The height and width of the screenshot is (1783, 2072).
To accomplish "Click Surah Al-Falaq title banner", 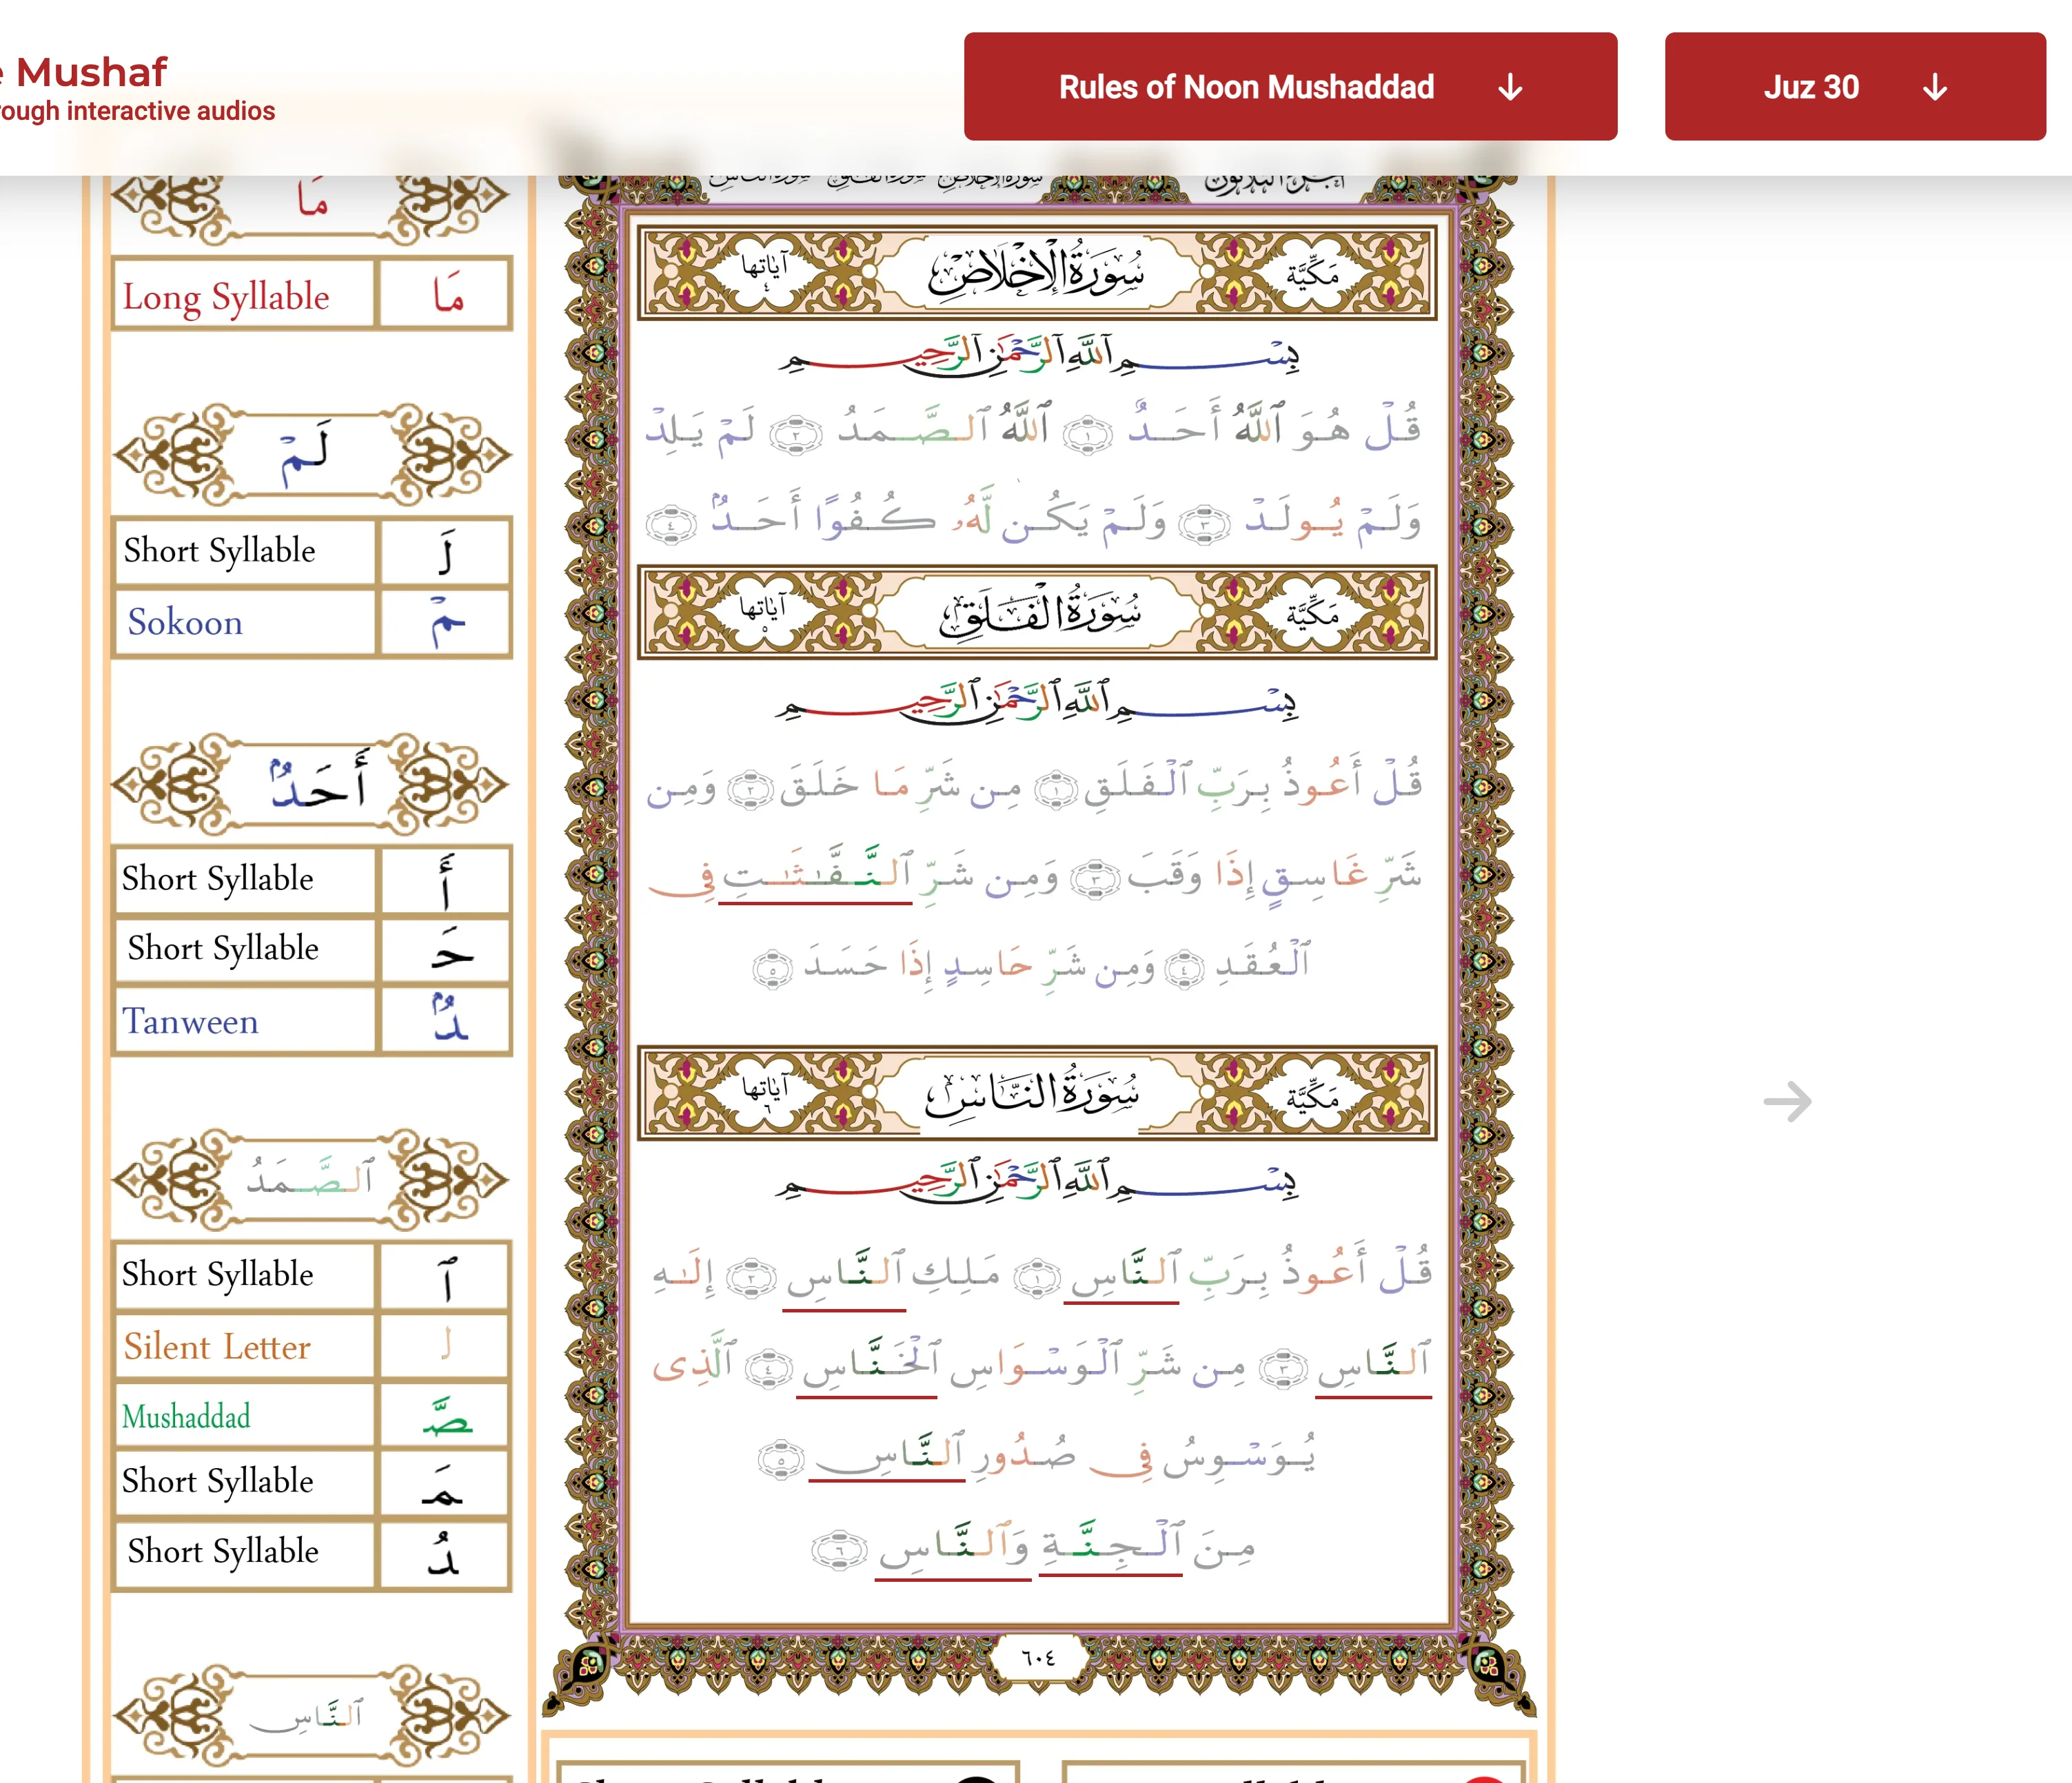I will pyautogui.click(x=1037, y=612).
